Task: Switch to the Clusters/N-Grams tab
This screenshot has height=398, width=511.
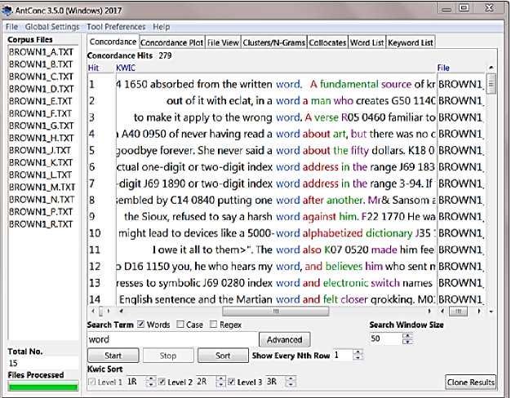Action: pos(273,42)
